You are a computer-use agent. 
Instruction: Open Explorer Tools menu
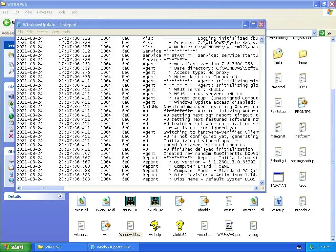pos(61,12)
